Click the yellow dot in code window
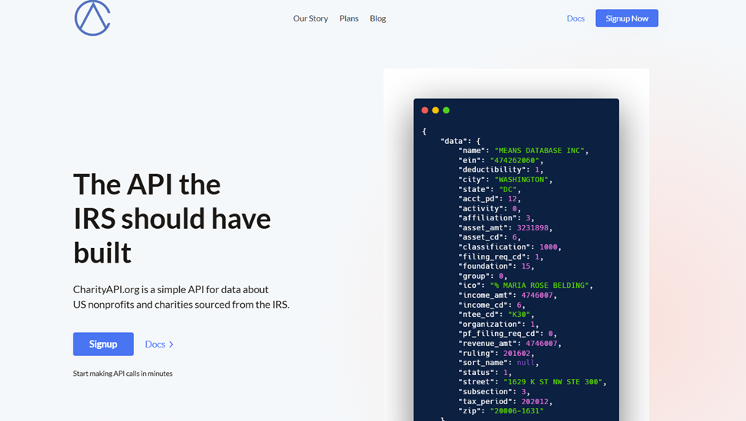This screenshot has width=746, height=421. click(435, 110)
